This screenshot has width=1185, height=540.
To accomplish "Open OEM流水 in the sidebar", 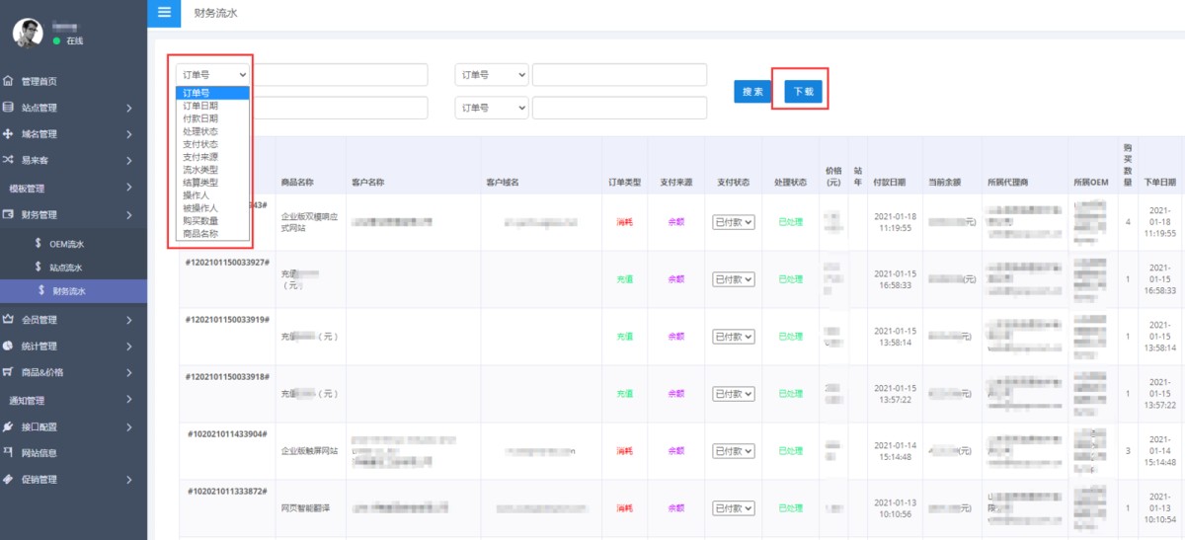I will (66, 244).
